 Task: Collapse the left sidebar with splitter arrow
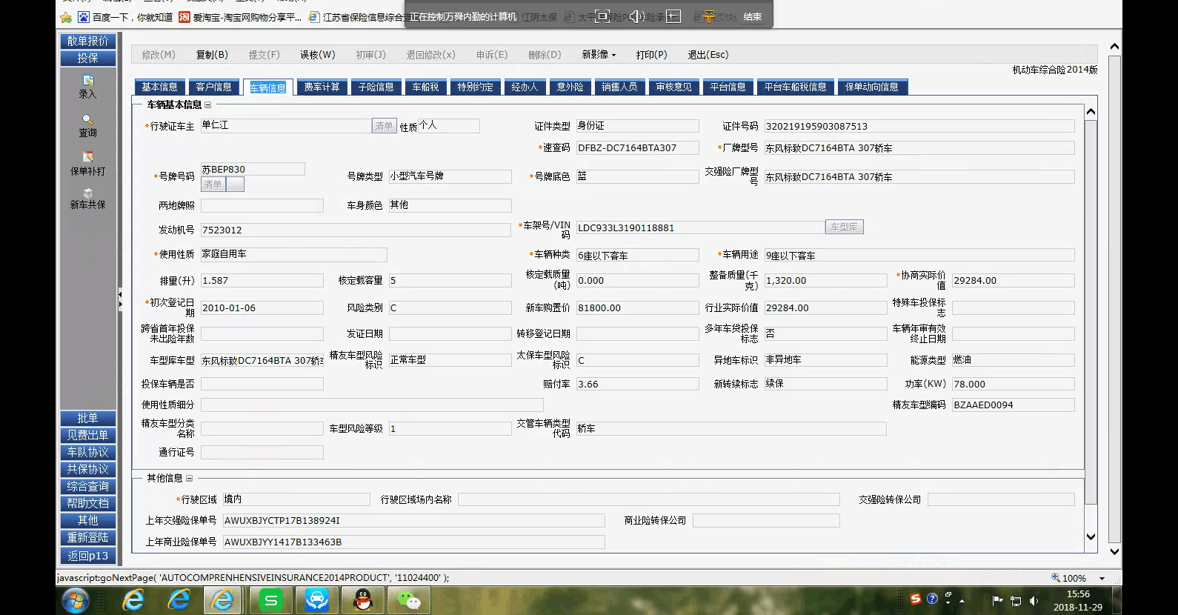120,299
